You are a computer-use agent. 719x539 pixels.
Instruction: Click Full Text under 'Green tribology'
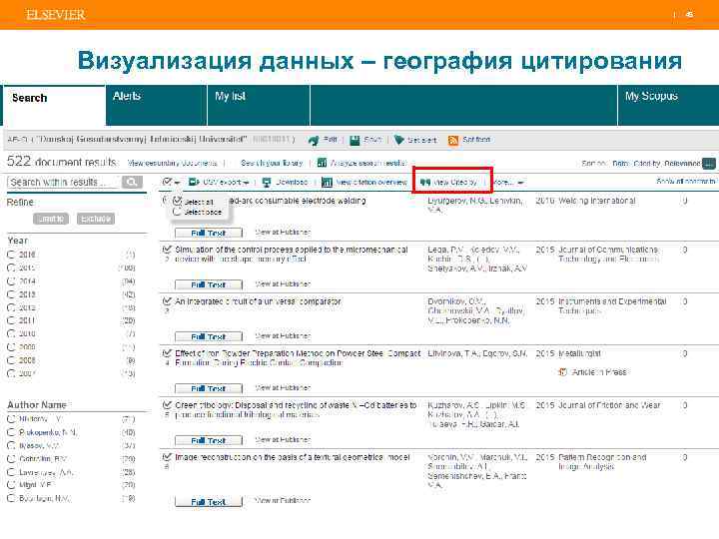click(209, 440)
